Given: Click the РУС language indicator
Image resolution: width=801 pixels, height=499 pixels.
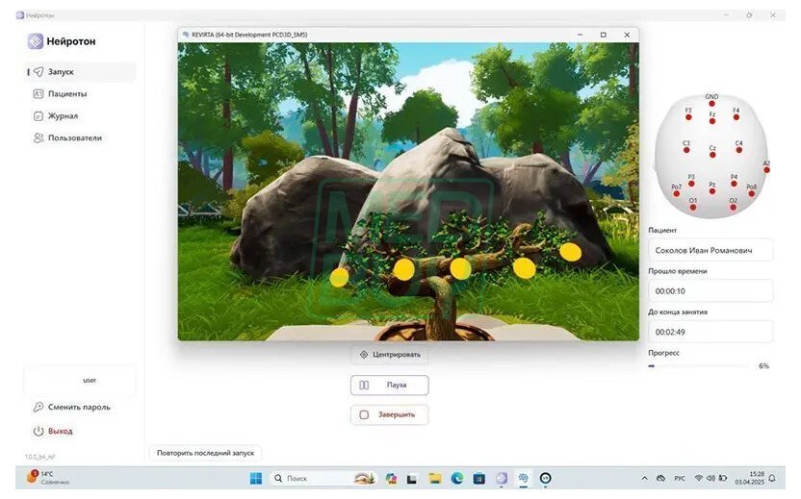Looking at the screenshot, I should [680, 479].
